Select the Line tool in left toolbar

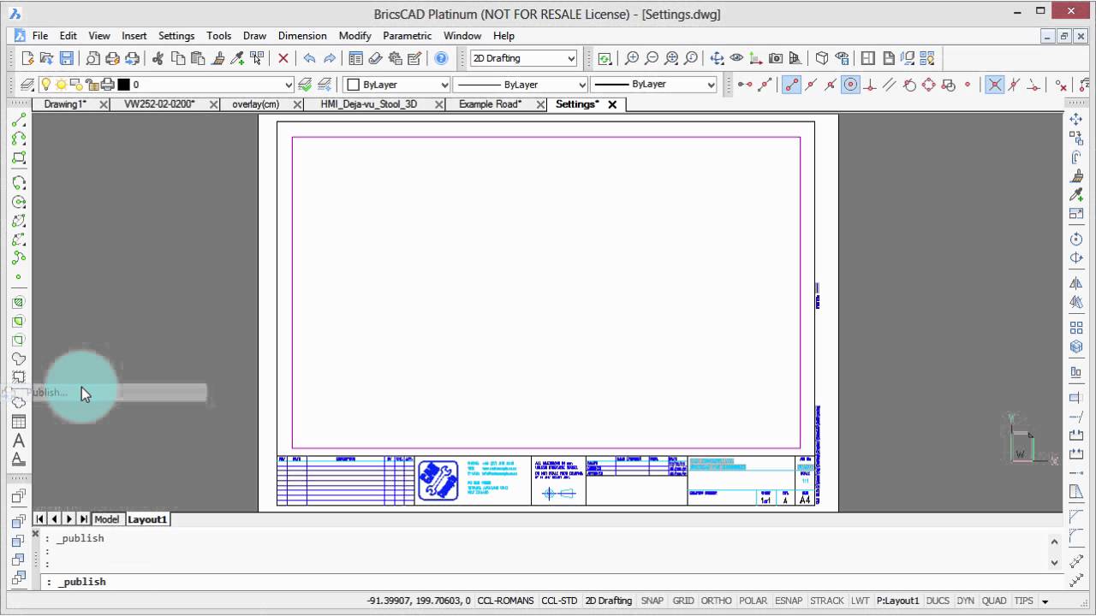(x=19, y=120)
